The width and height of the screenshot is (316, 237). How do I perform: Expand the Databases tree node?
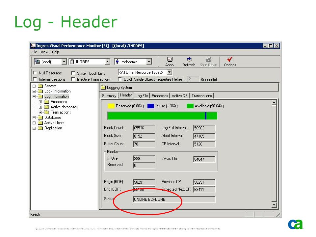[34, 118]
